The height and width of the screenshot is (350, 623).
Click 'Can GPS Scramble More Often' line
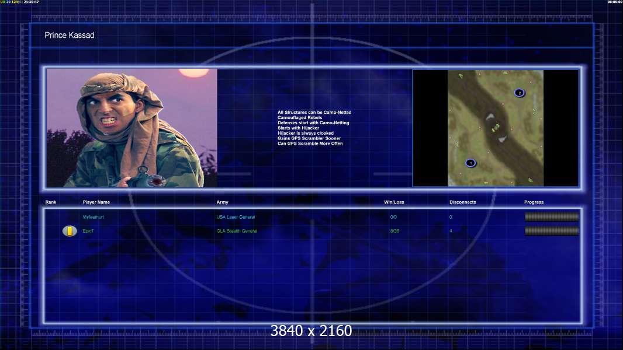(x=310, y=143)
